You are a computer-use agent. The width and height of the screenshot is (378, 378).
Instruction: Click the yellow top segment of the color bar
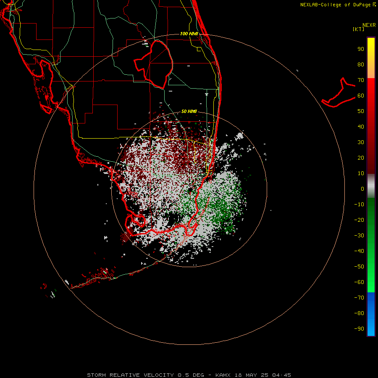coord(371,58)
